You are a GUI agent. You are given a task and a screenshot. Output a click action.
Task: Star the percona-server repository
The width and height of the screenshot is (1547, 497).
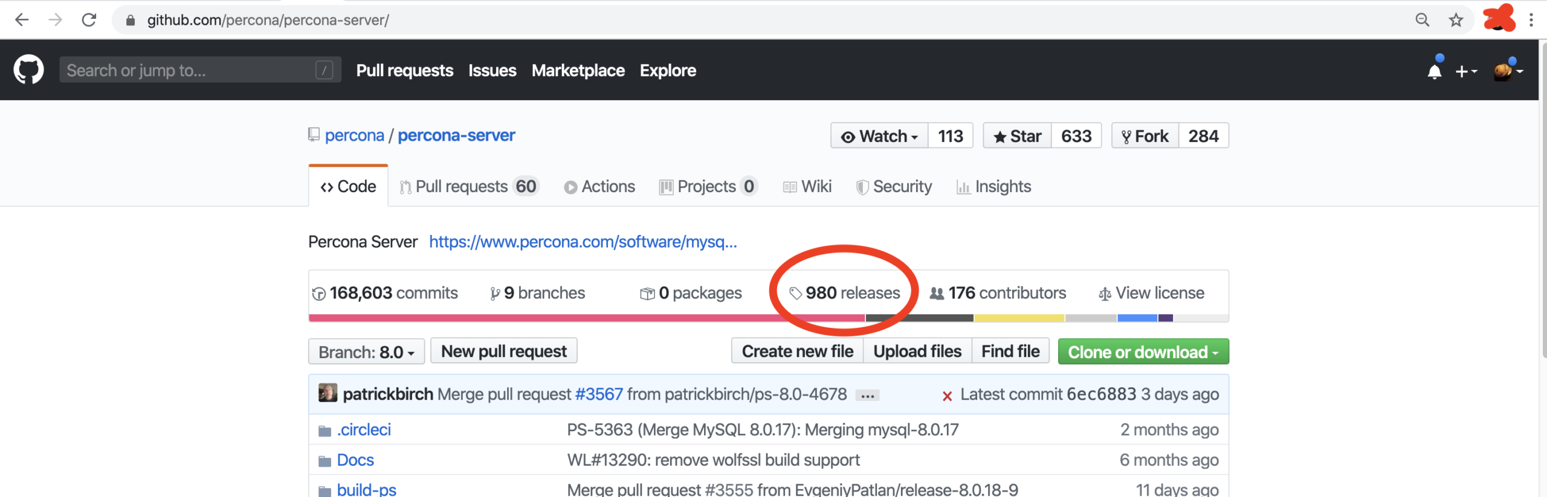tap(1018, 136)
